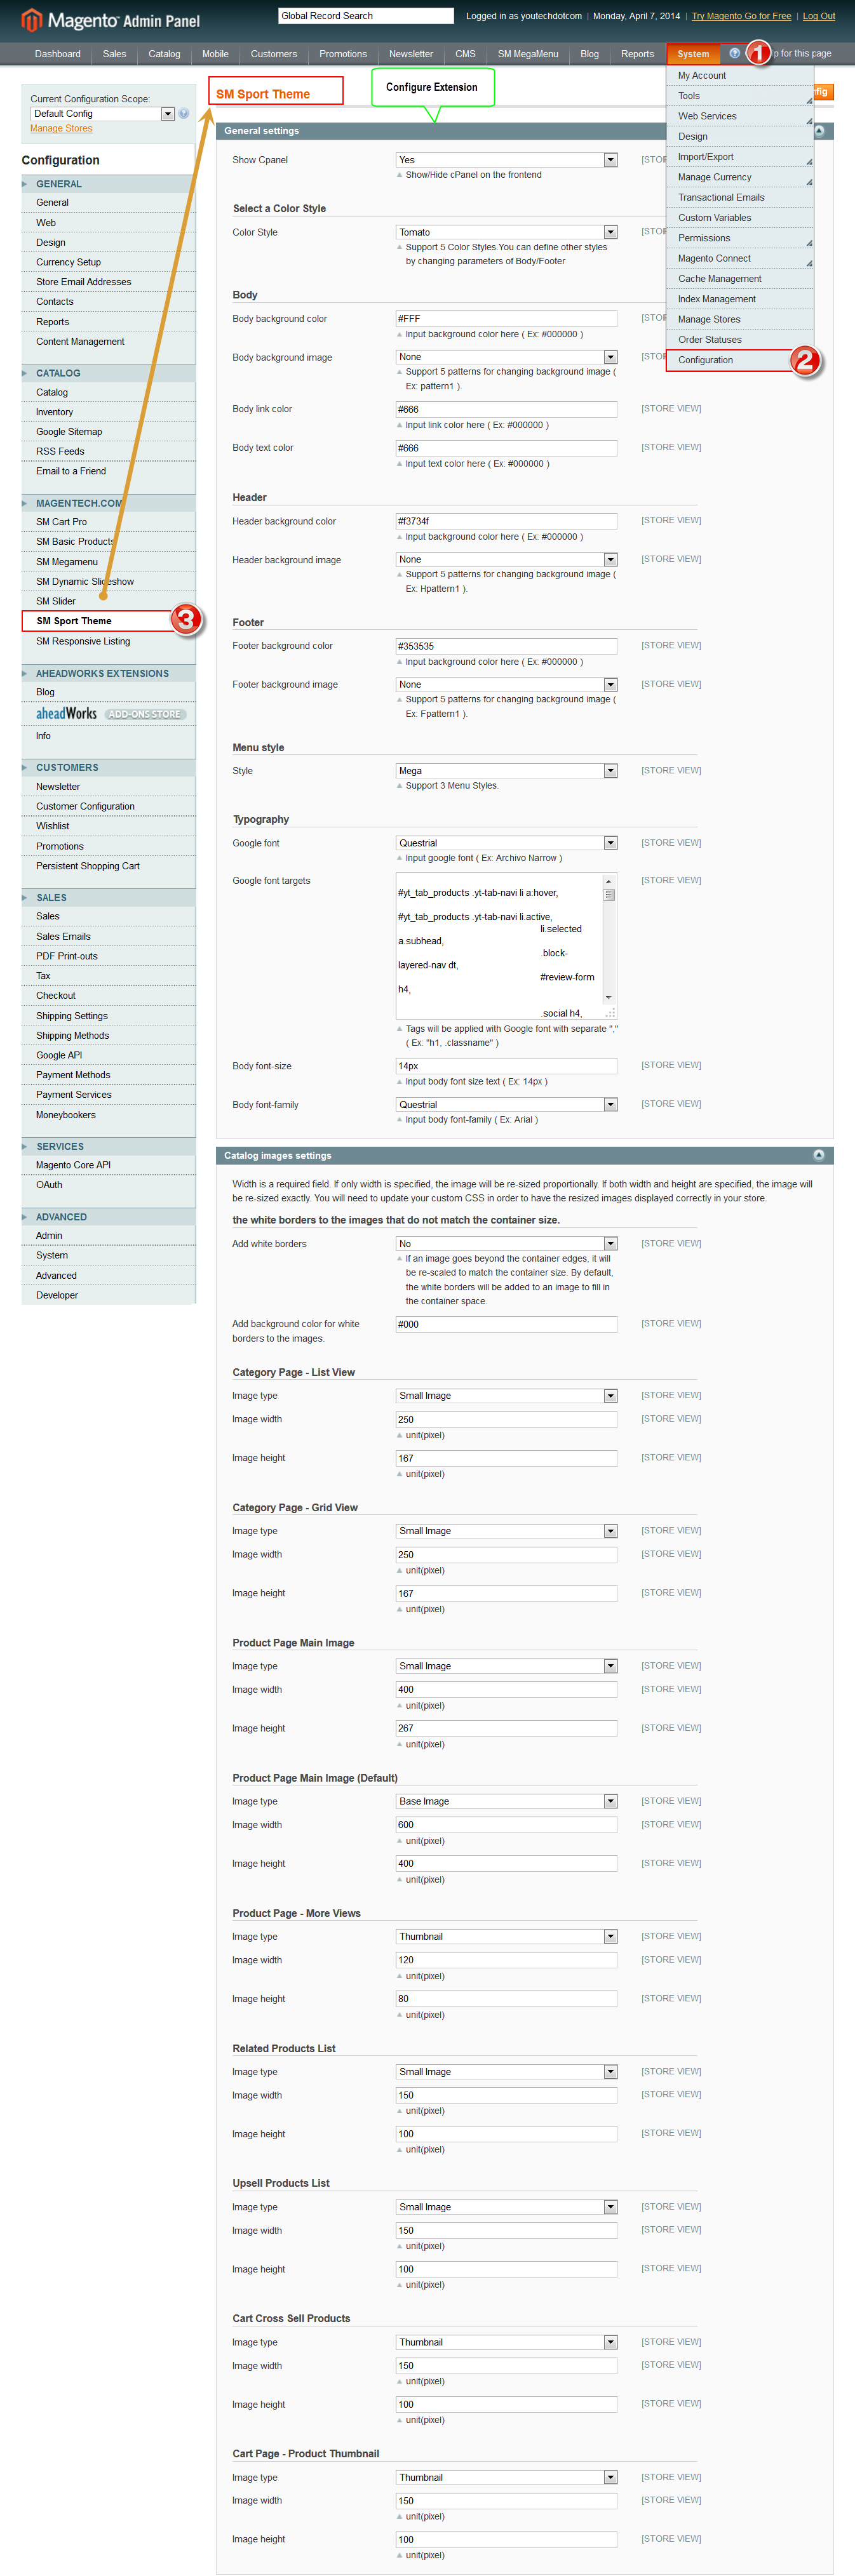This screenshot has width=855, height=2576.
Task: Open the Body font-family dropdown
Action: (x=506, y=1105)
